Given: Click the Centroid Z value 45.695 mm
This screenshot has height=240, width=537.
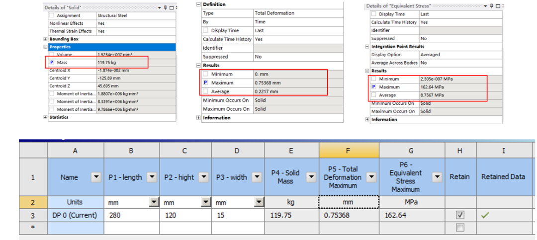Looking at the screenshot, I should point(136,86).
